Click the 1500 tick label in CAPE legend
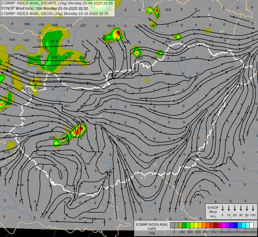258x237 pixels. pyautogui.click(x=221, y=232)
